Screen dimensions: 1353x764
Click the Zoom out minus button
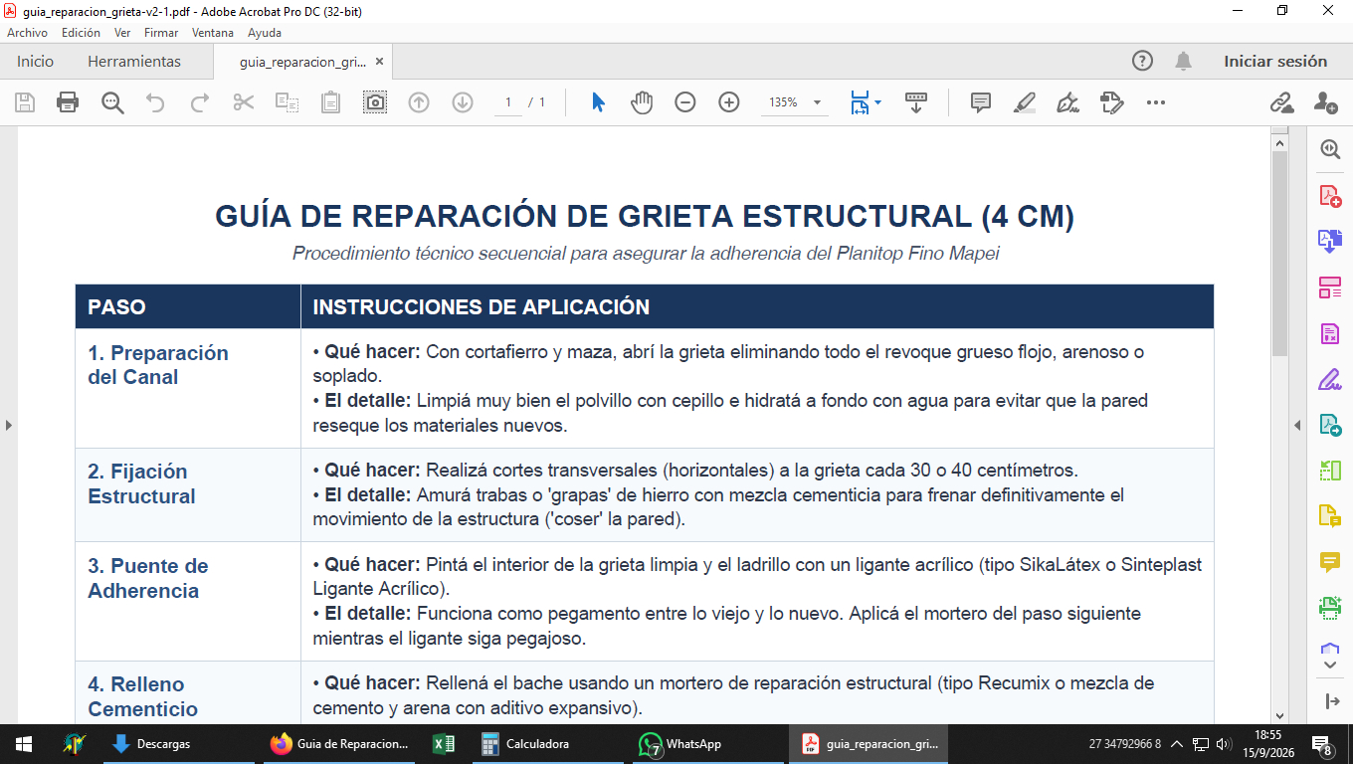[685, 102]
